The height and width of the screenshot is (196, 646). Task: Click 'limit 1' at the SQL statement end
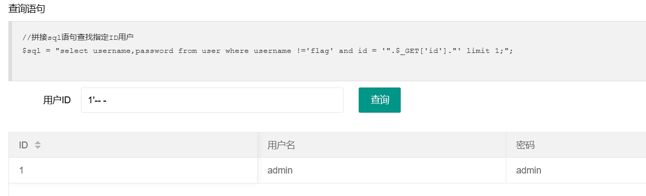tap(485, 51)
